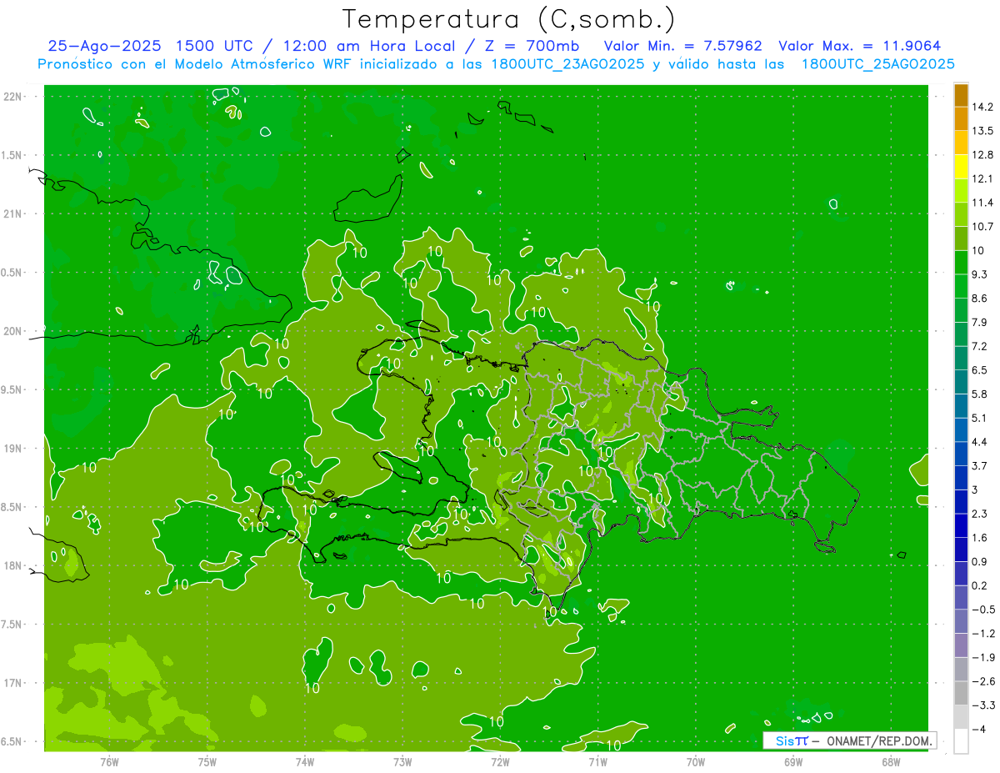Image resolution: width=1000 pixels, height=773 pixels.
Task: Click the "2.3" value on color scale
Action: 980,514
